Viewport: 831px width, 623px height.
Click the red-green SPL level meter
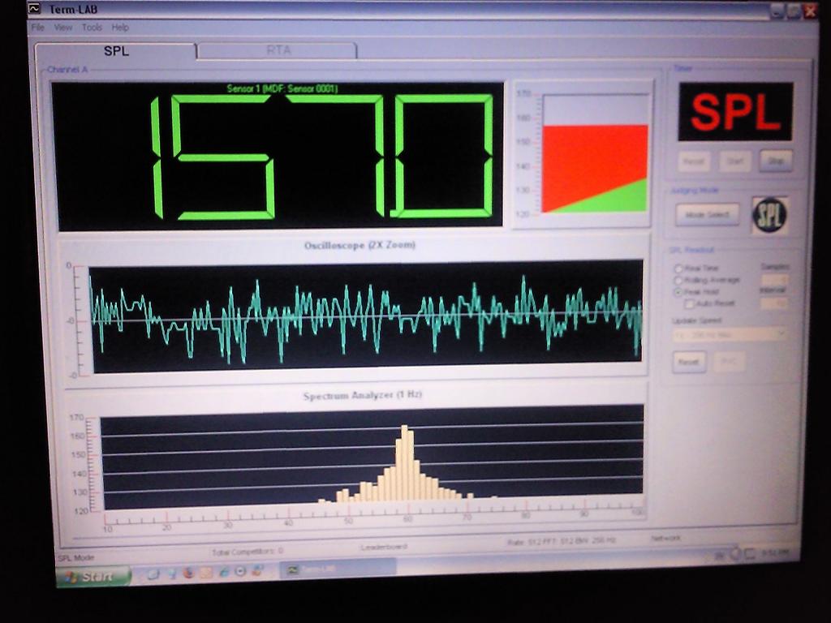595,154
